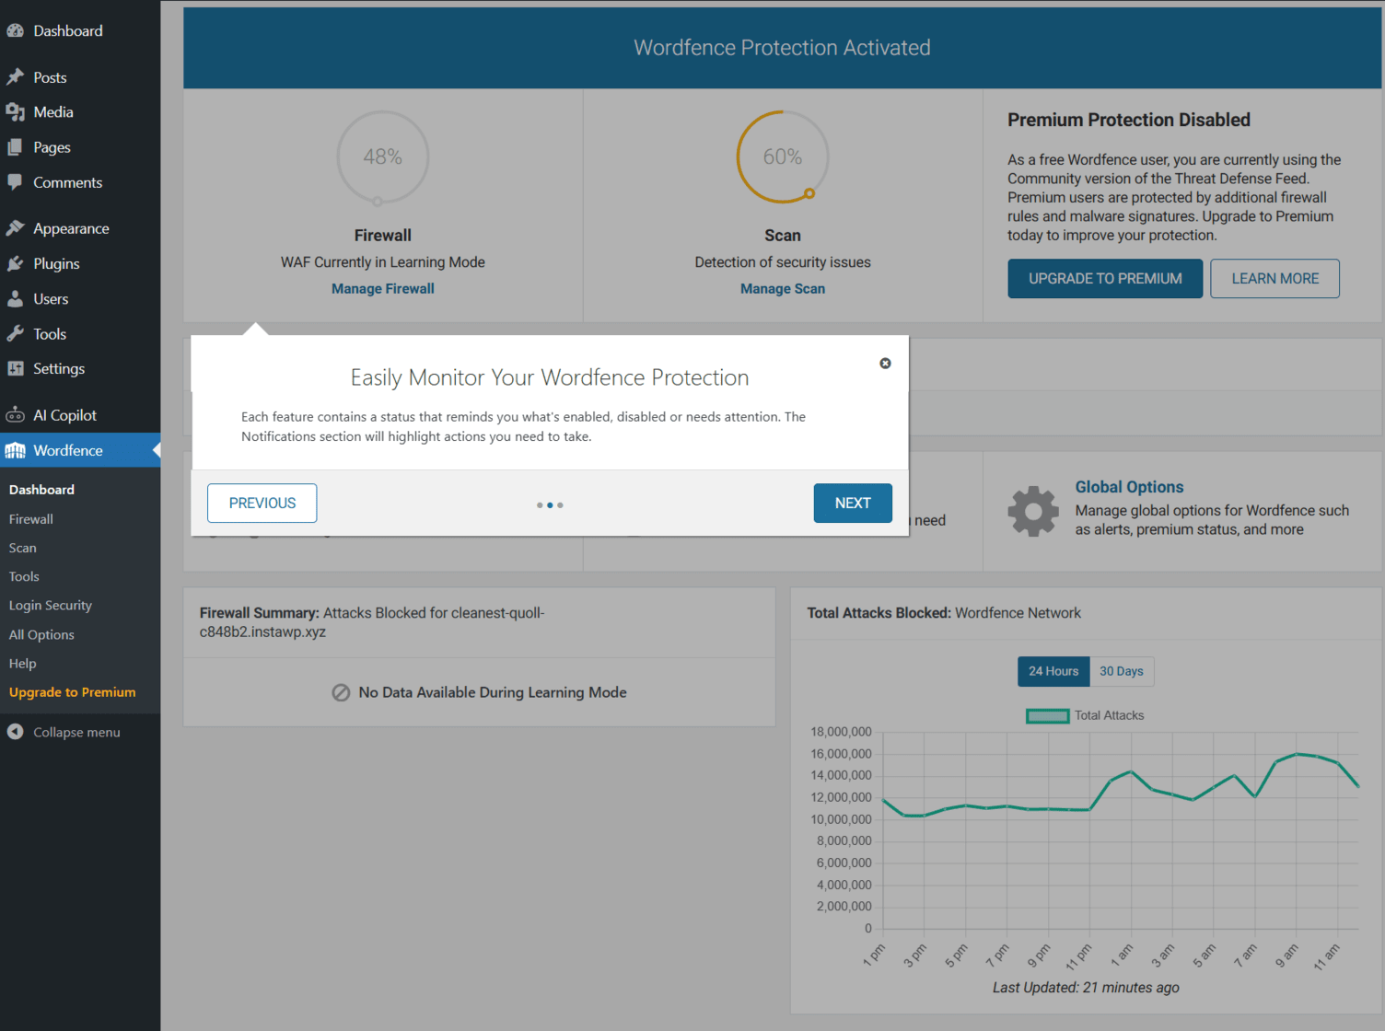
Task: Close the Wordfence tour popup
Action: click(885, 364)
